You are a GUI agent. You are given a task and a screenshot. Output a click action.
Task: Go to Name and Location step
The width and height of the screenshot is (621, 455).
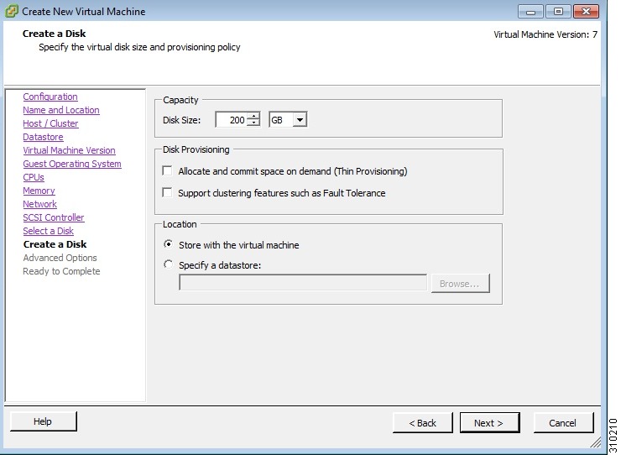click(61, 110)
